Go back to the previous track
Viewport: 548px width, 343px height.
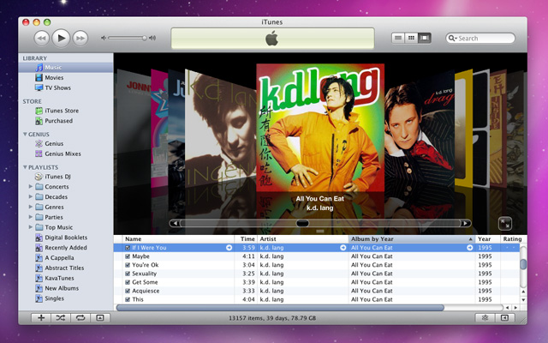41,38
